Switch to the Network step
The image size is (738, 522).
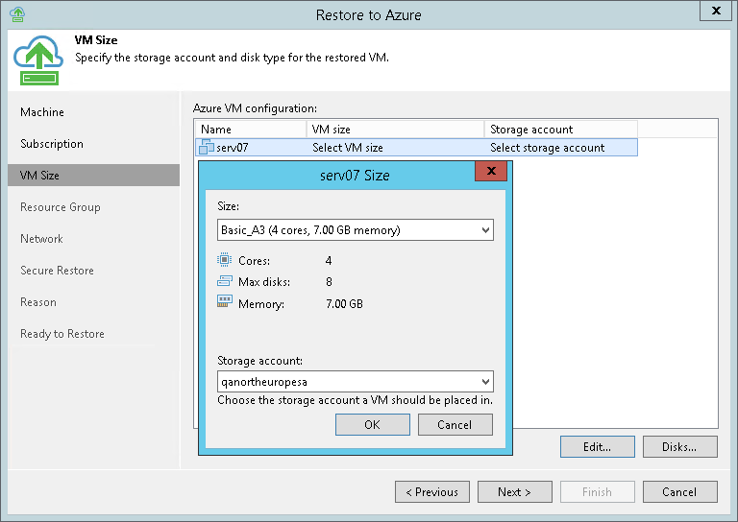click(x=42, y=239)
